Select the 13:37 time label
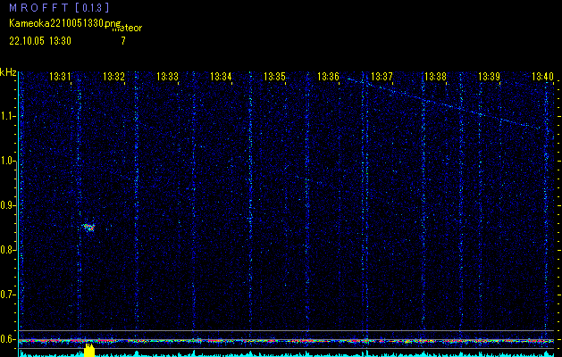 coord(382,77)
